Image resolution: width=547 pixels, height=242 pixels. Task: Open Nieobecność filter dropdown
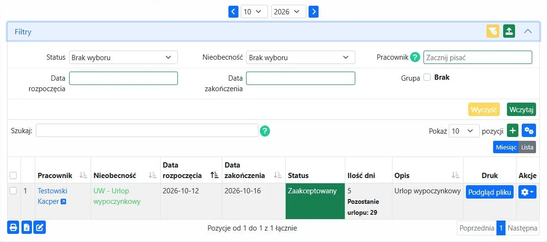tap(300, 57)
